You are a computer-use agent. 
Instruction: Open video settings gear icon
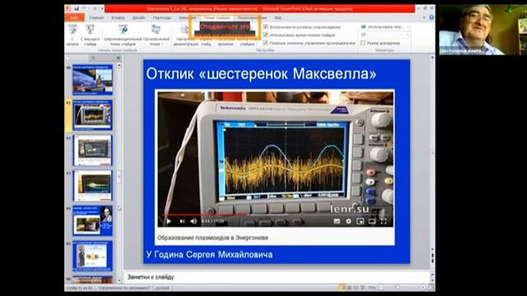(348, 221)
